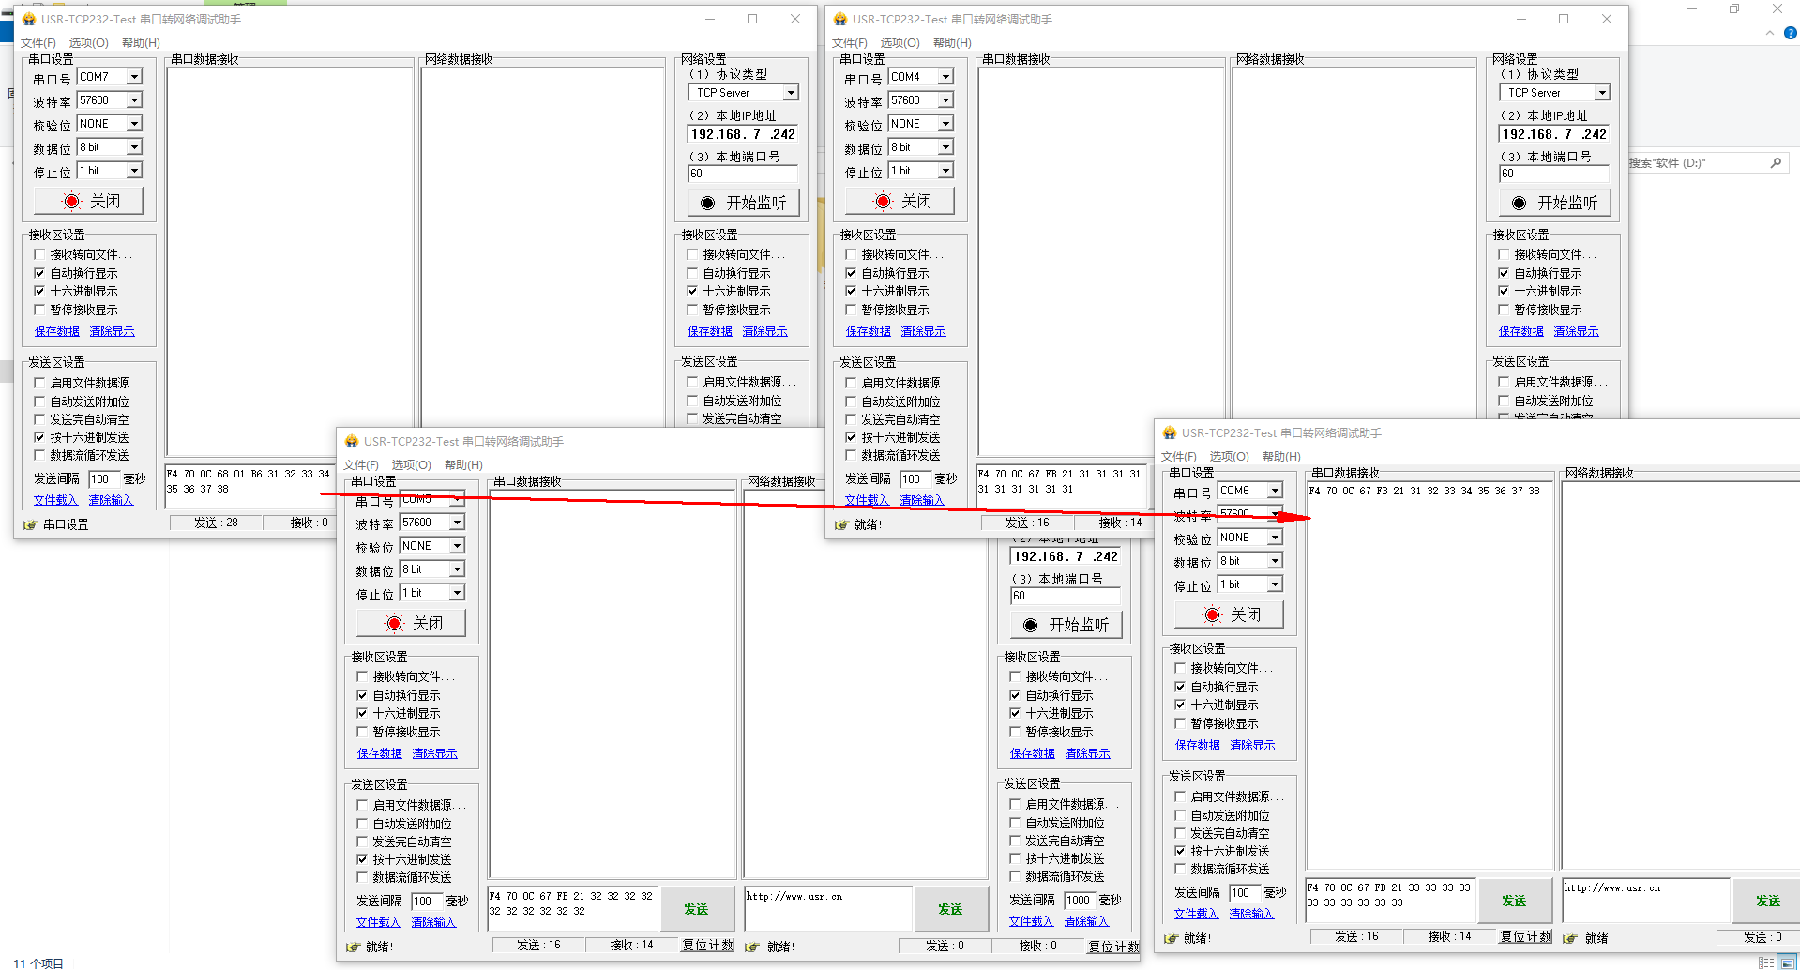1800x970 pixels.
Task: Click the local port field in the COM4 window
Action: (1552, 174)
